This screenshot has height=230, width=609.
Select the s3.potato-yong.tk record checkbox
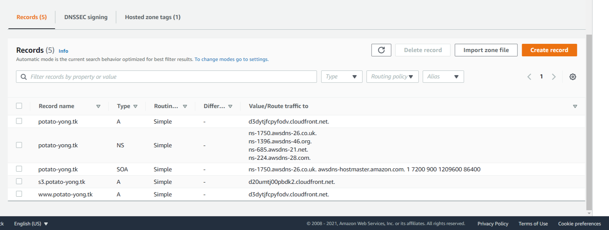[x=19, y=181]
